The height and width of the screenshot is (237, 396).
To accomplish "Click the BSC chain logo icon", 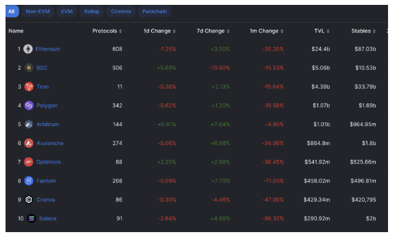I will tap(29, 67).
